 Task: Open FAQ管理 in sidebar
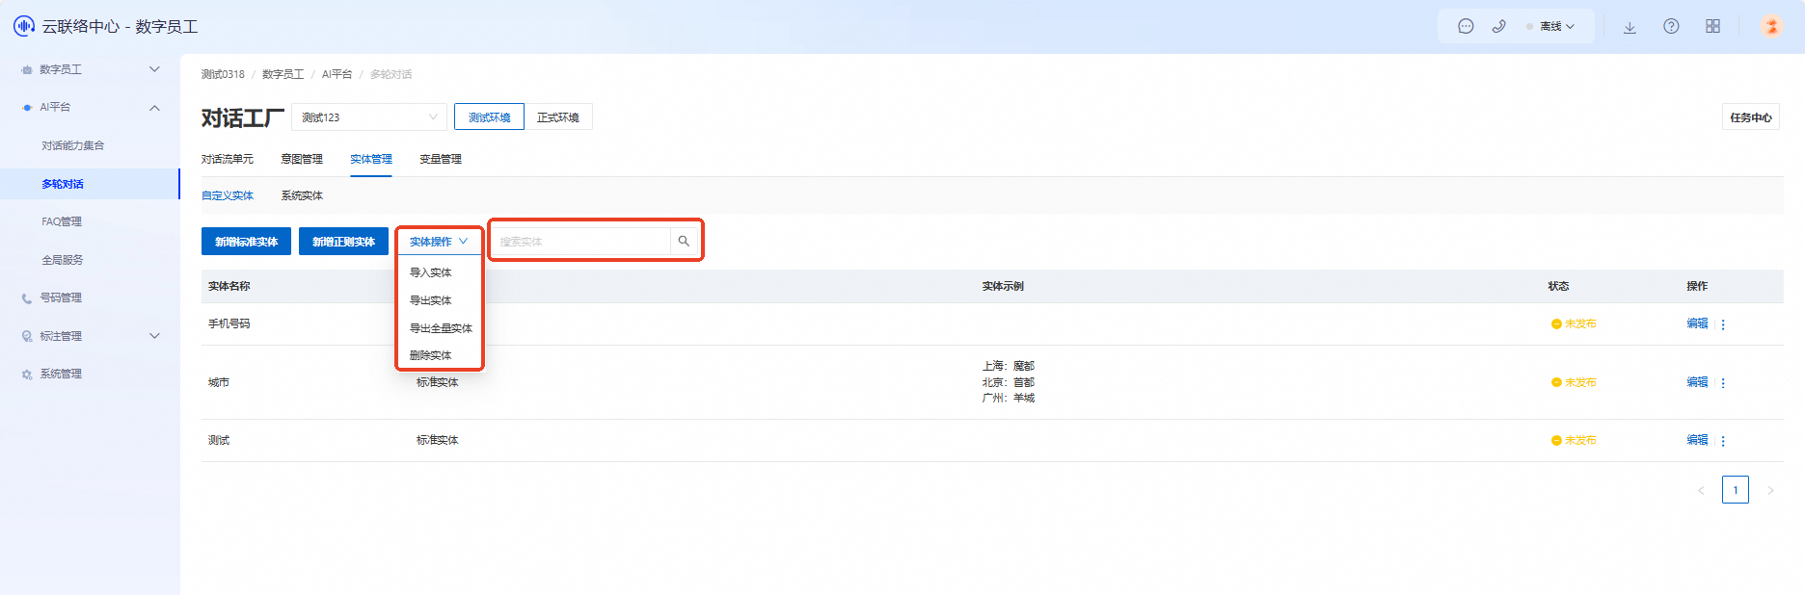[62, 221]
